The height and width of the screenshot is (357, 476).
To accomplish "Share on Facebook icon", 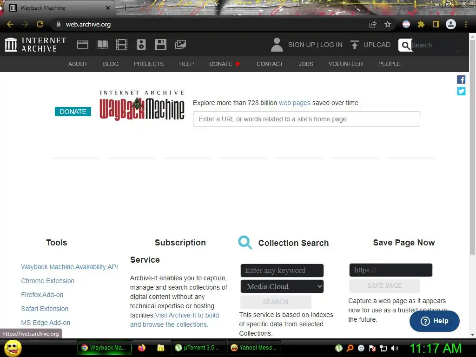I will click(x=461, y=79).
